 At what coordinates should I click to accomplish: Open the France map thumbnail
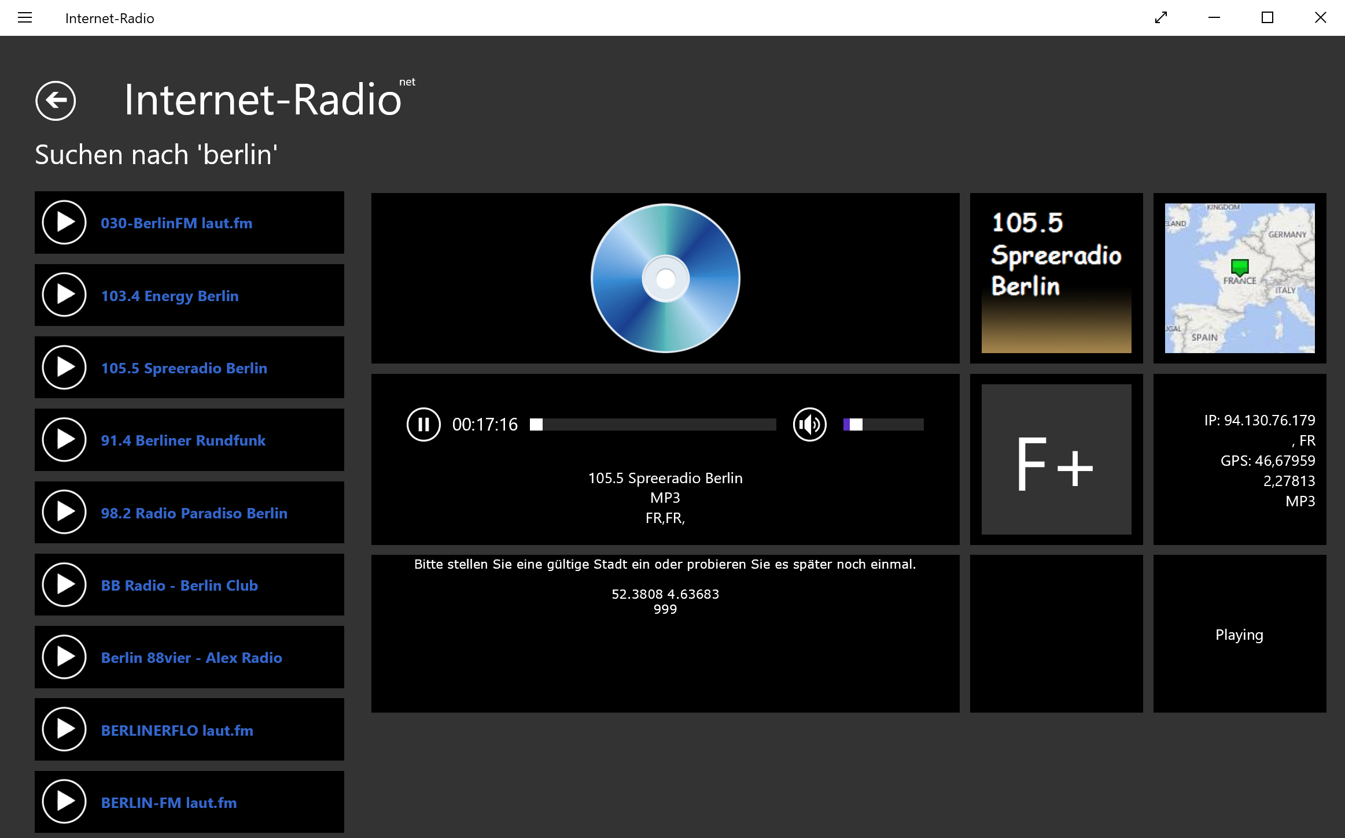pyautogui.click(x=1240, y=278)
